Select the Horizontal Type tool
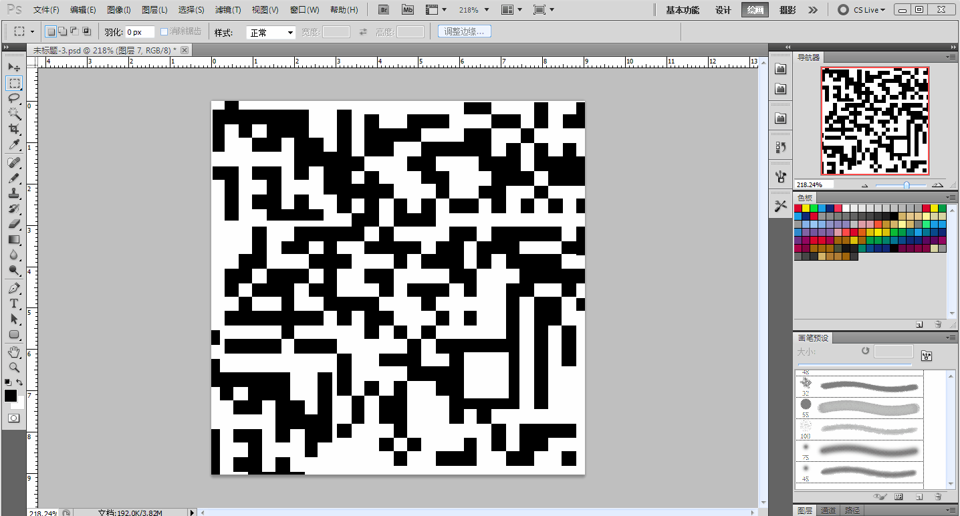The image size is (960, 516). point(13,303)
